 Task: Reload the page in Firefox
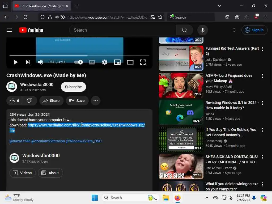pos(25,17)
